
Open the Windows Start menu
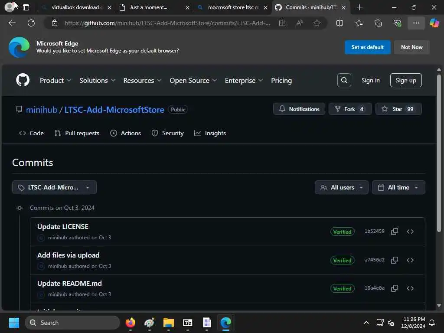pos(14,323)
